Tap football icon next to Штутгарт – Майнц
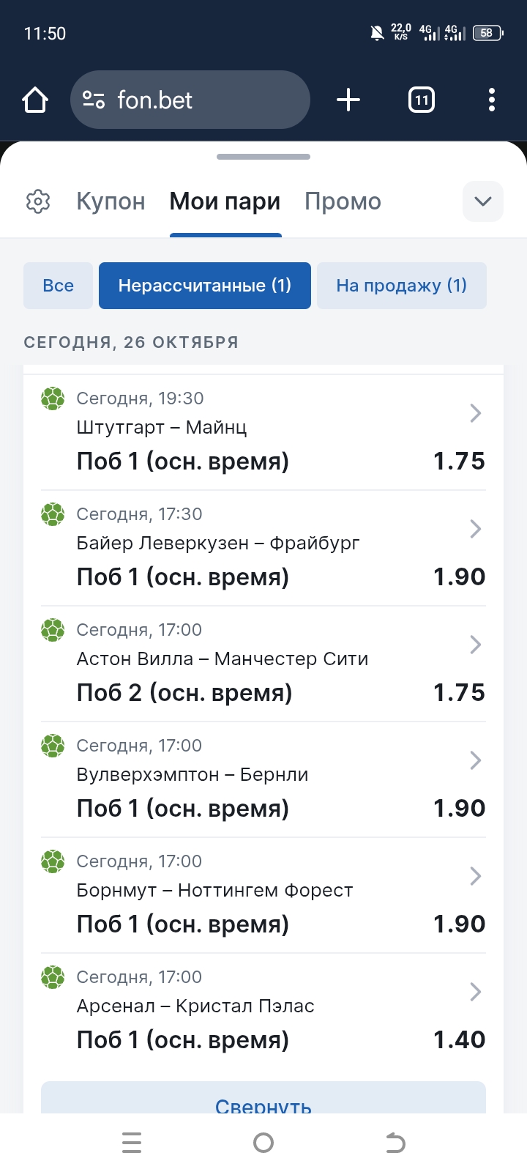Viewport: 527px width, 1172px height. (53, 399)
